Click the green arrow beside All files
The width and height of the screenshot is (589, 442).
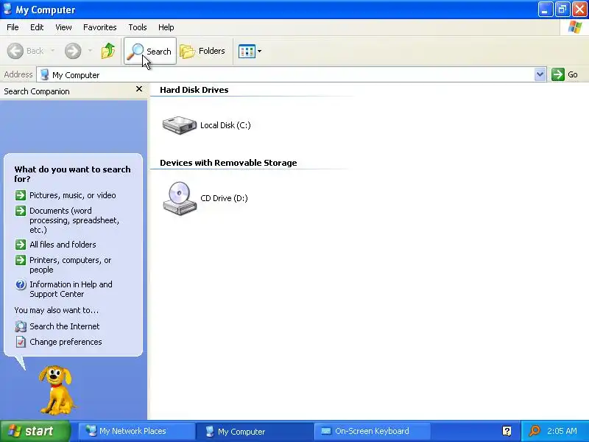tap(21, 245)
